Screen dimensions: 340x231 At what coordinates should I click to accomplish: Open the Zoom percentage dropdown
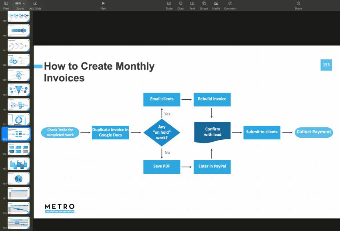click(x=20, y=3)
